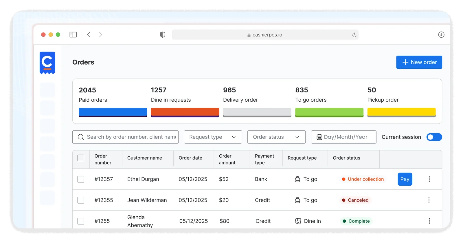Open more options for order #12355
The height and width of the screenshot is (243, 463).
click(x=429, y=200)
